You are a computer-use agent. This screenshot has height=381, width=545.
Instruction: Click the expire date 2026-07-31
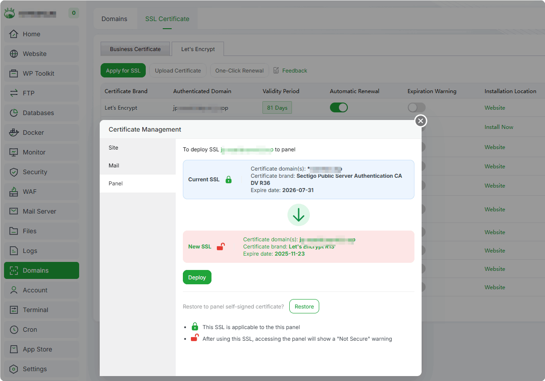[x=298, y=190]
